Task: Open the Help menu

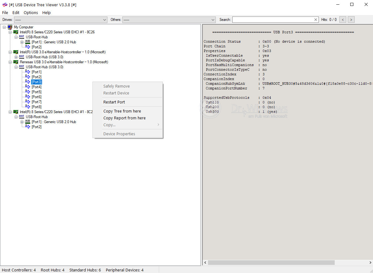Action: [46, 12]
